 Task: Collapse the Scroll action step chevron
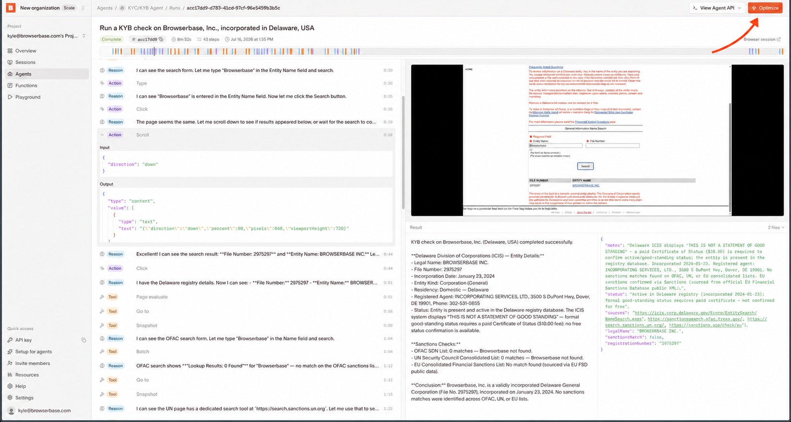(x=102, y=135)
